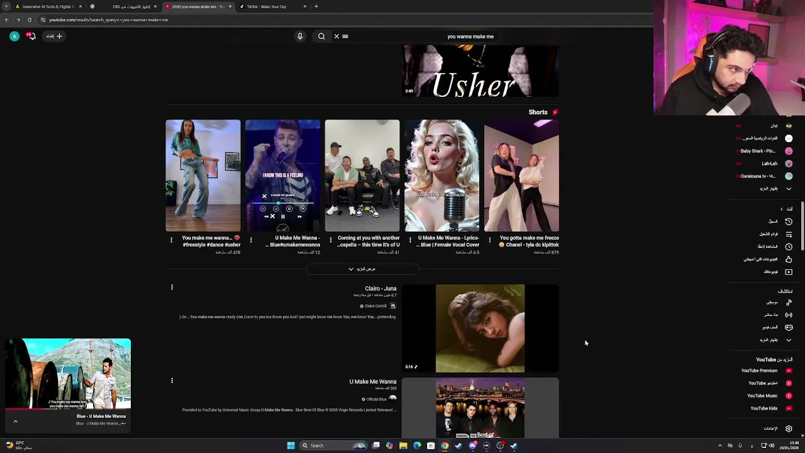Viewport: 805px width, 453px height.
Task: Open Your videos sidebar item
Action: click(777, 272)
